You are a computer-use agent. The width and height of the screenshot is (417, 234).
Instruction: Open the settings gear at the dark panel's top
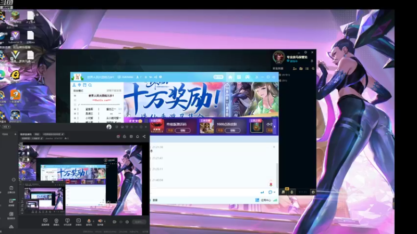(305, 53)
